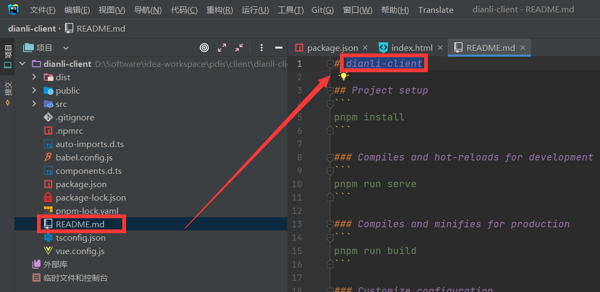Select vue.config.js file
The width and height of the screenshot is (600, 292).
tap(79, 251)
